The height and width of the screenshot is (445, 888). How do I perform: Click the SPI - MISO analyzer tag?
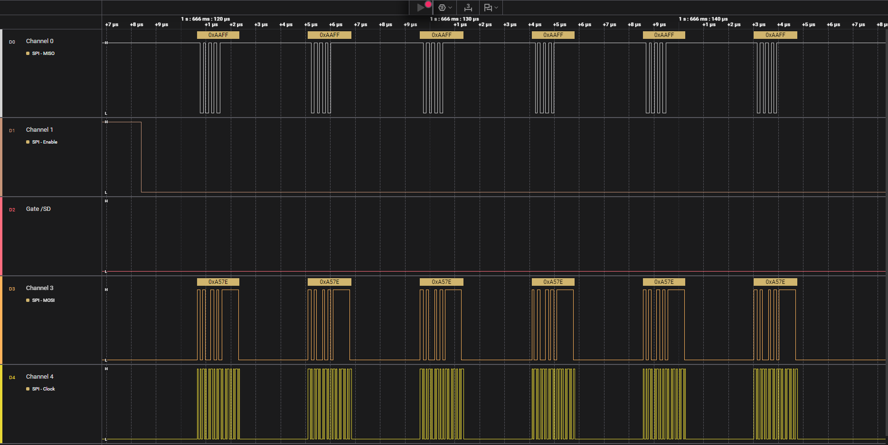pos(43,54)
